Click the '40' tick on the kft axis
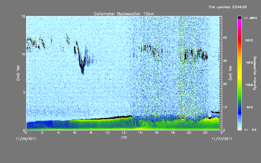 pyautogui.click(x=225, y=37)
